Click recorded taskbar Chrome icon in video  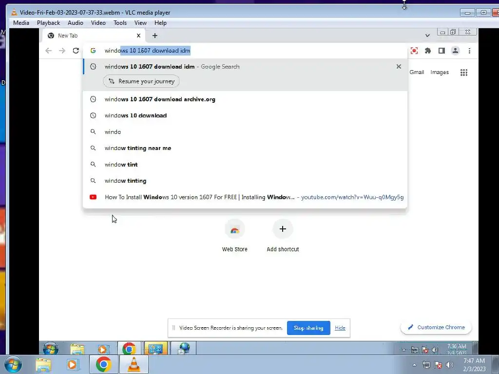tap(129, 349)
